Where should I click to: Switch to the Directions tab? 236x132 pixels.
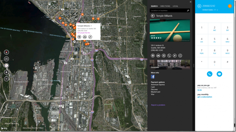click(165, 6)
